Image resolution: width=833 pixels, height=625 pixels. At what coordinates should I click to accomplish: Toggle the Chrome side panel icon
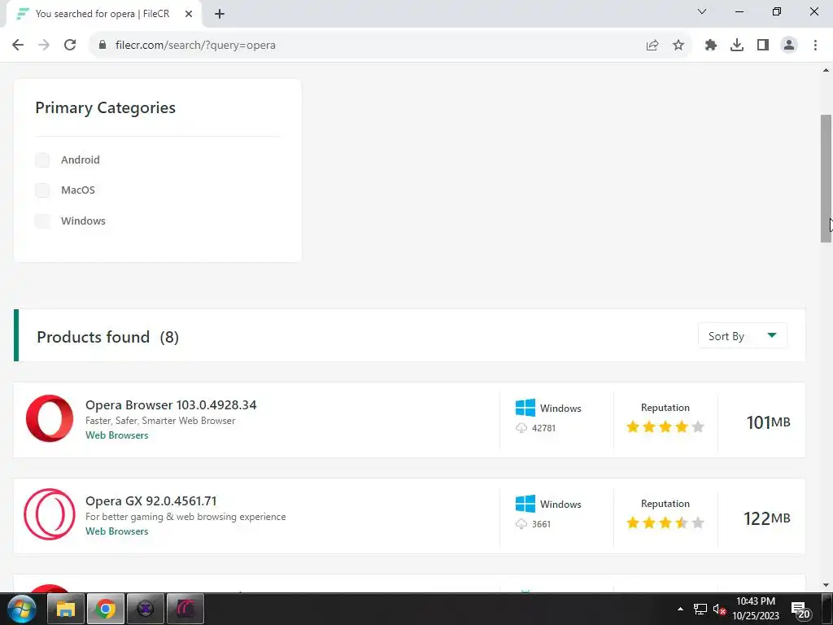[x=763, y=46]
